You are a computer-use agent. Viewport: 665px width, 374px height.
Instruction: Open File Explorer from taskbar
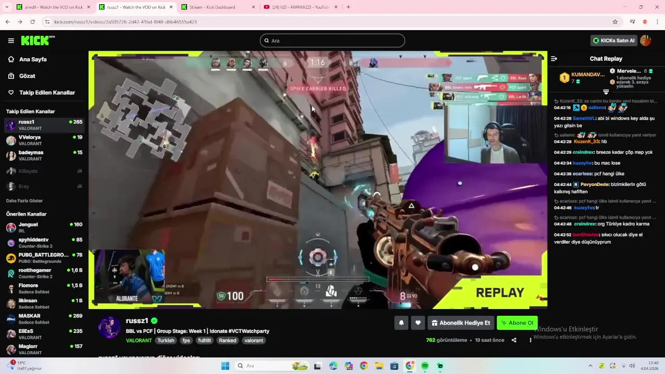pyautogui.click(x=379, y=366)
